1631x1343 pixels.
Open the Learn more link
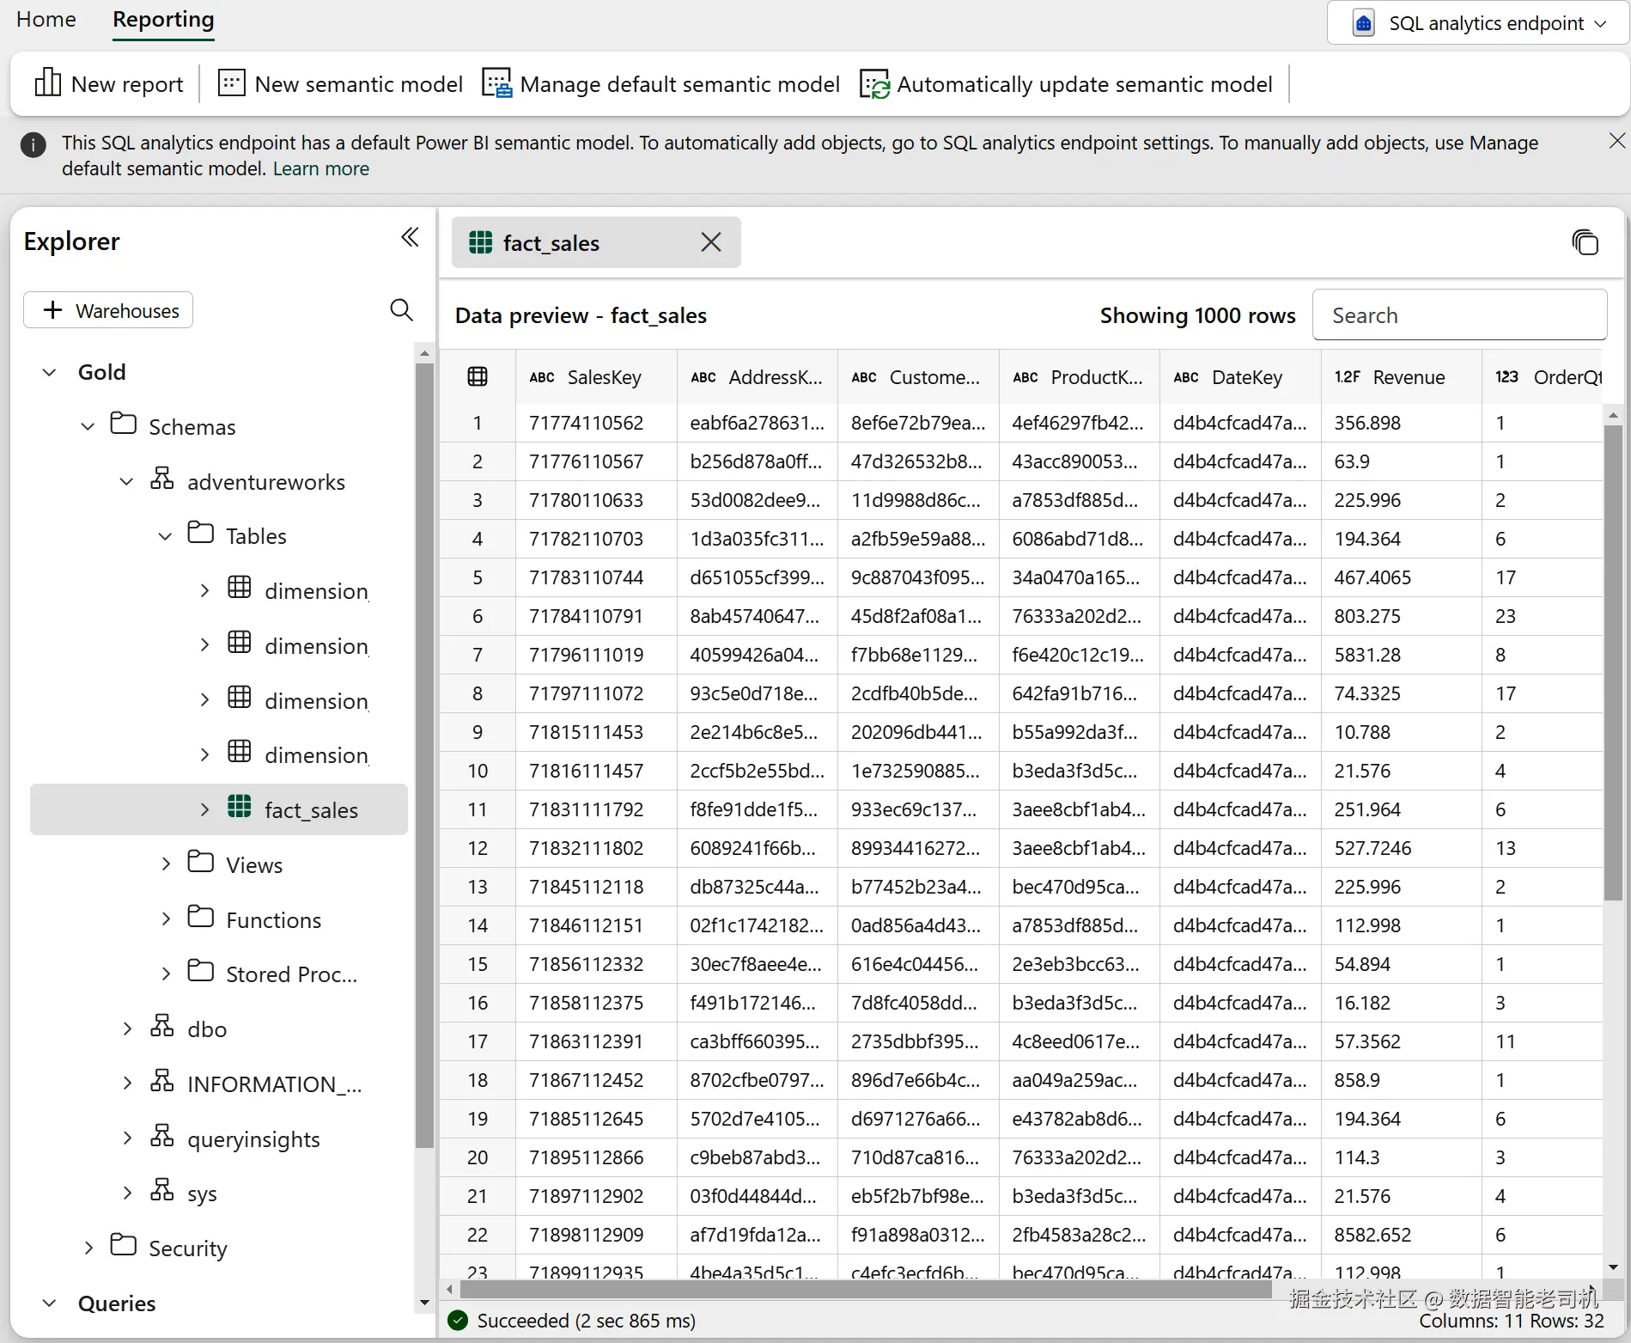[x=321, y=169]
